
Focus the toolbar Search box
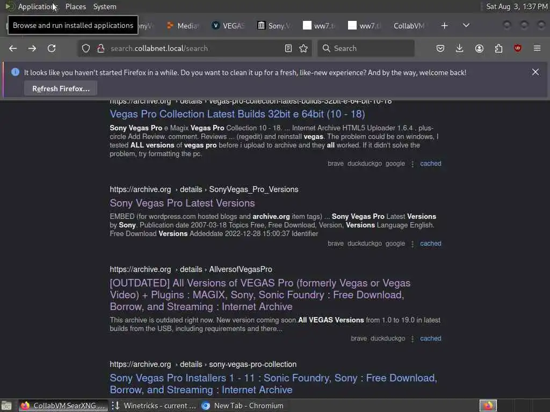click(366, 48)
